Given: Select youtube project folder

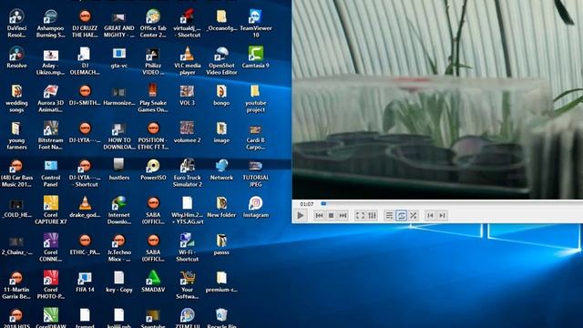Looking at the screenshot, I should (256, 98).
